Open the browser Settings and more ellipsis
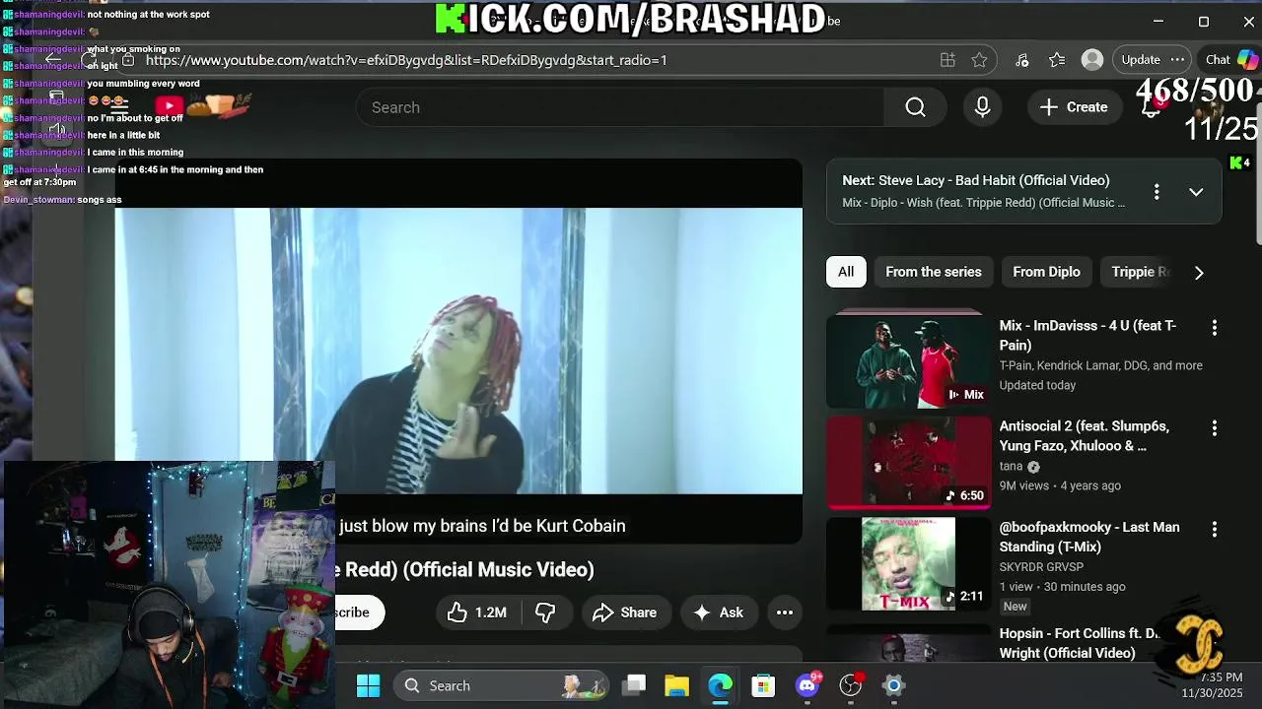1262x709 pixels. [1177, 60]
